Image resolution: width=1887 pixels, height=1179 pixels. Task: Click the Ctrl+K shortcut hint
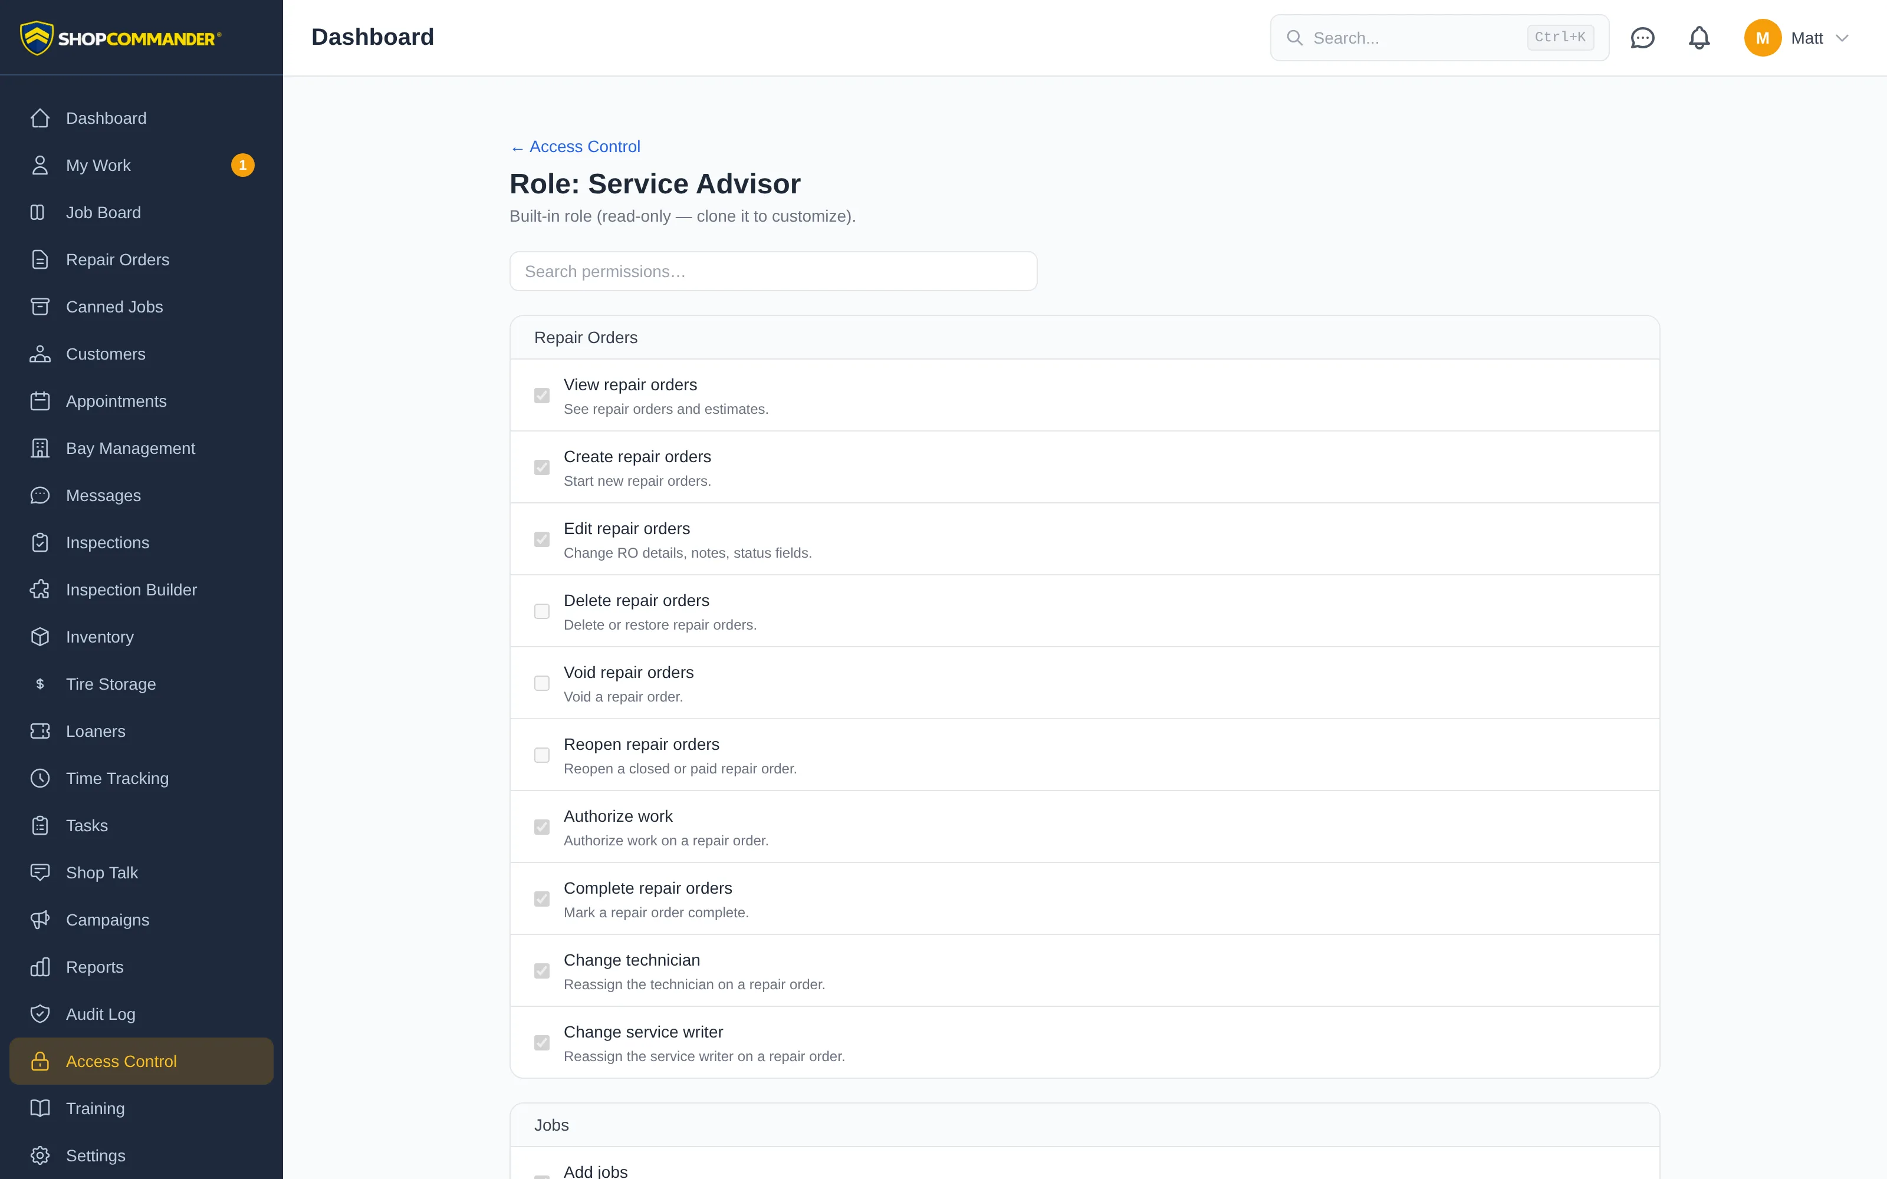[x=1560, y=37]
